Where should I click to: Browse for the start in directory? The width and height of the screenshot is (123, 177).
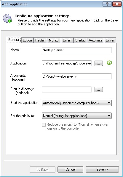click(99, 90)
